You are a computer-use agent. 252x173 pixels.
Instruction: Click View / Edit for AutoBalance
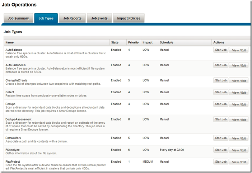(239, 50)
